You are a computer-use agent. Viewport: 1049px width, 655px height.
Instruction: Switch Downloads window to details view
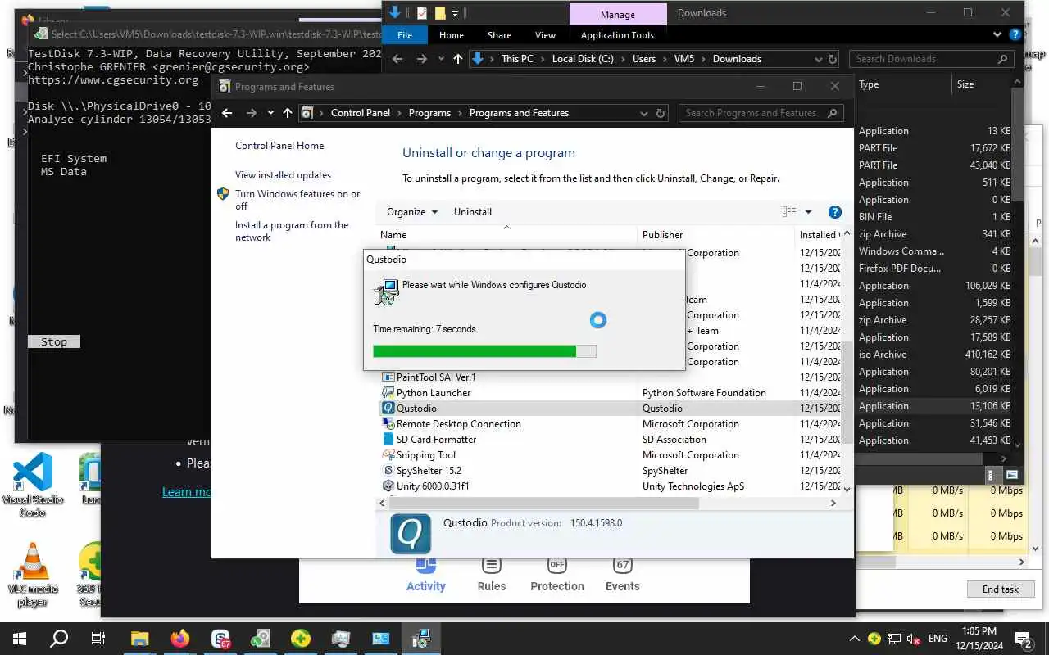point(991,475)
